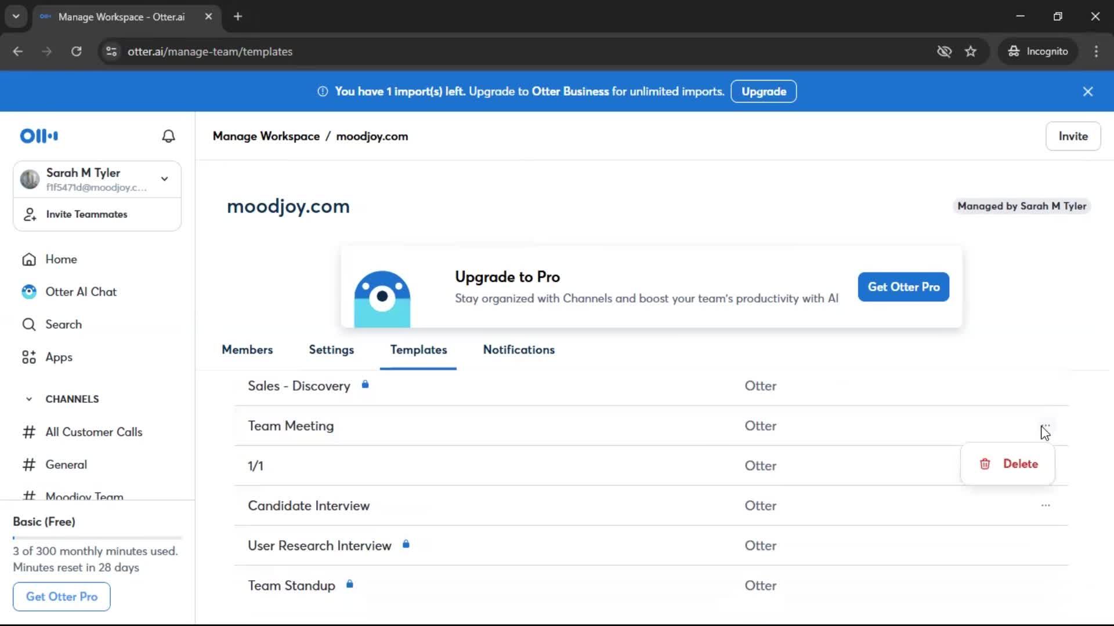Select the Templates tab

pos(418,350)
